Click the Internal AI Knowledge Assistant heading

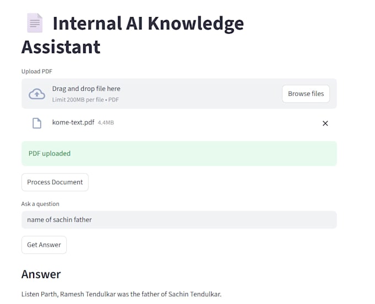[x=133, y=35]
